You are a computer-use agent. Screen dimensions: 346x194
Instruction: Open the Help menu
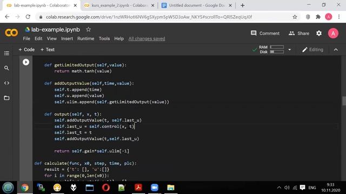point(119,39)
